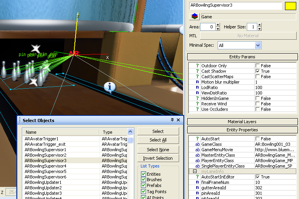Viewport: 299px width, 199px height.
Task: Open the Minimal Spec dropdown
Action: 258,45
